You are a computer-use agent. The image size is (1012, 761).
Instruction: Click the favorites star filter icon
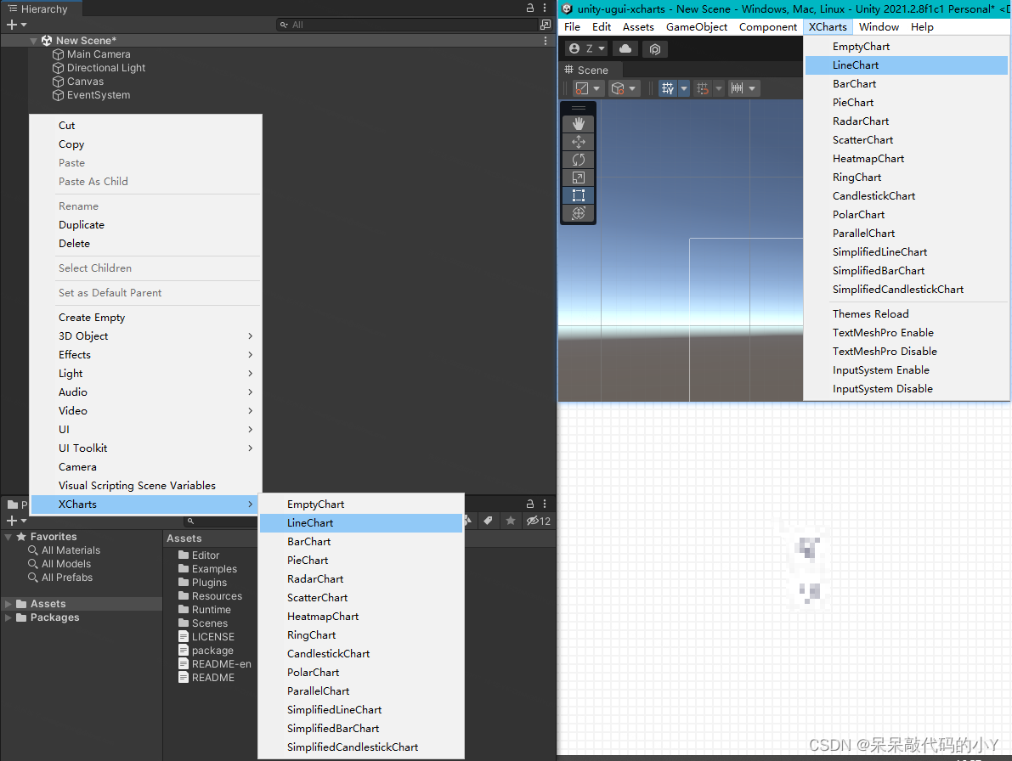point(511,521)
